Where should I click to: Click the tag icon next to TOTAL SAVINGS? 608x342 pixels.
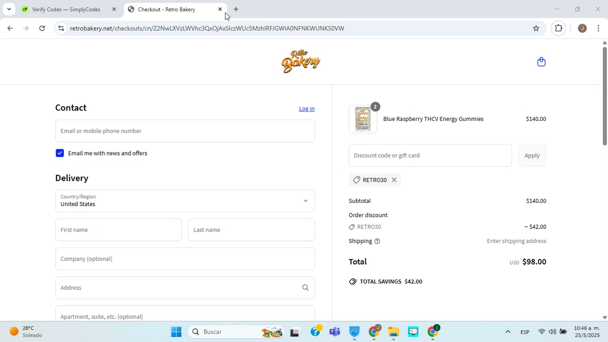click(353, 282)
